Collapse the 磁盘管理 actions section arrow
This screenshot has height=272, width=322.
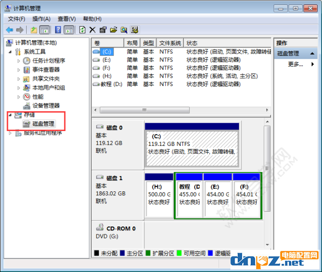313,53
